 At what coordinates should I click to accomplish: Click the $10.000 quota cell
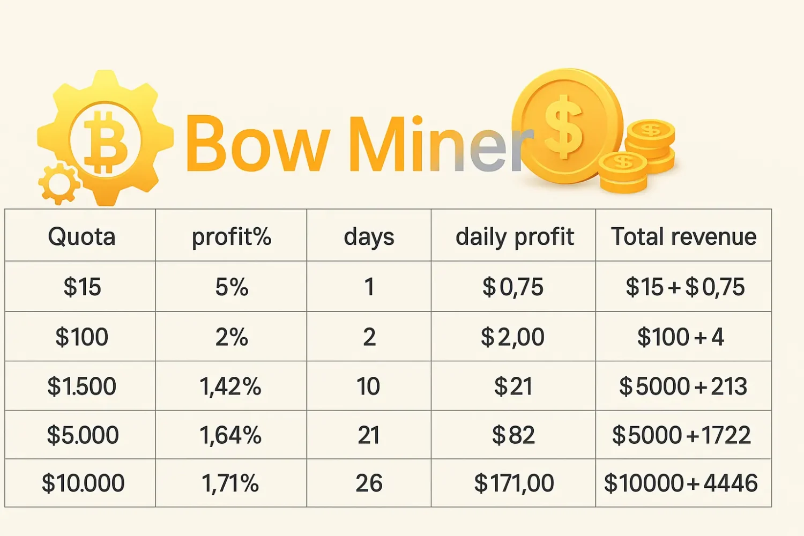point(83,483)
